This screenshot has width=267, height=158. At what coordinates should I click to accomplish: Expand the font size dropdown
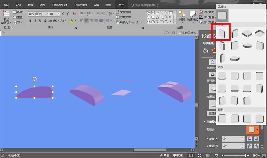[58, 14]
